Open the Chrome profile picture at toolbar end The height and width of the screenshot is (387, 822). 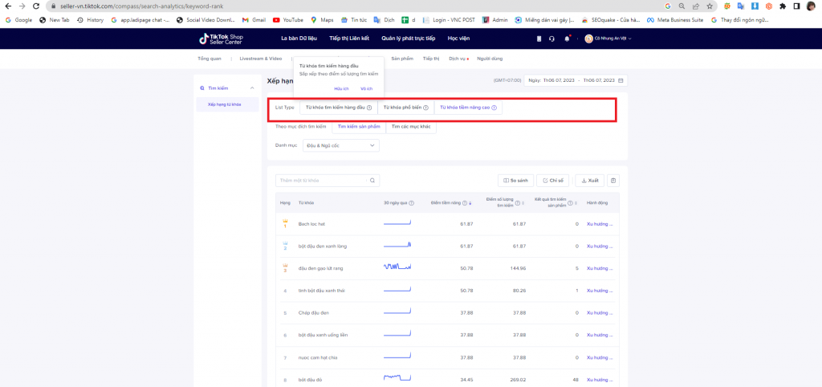811,6
